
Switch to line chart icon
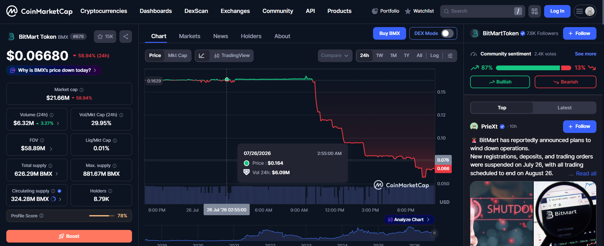click(x=202, y=56)
